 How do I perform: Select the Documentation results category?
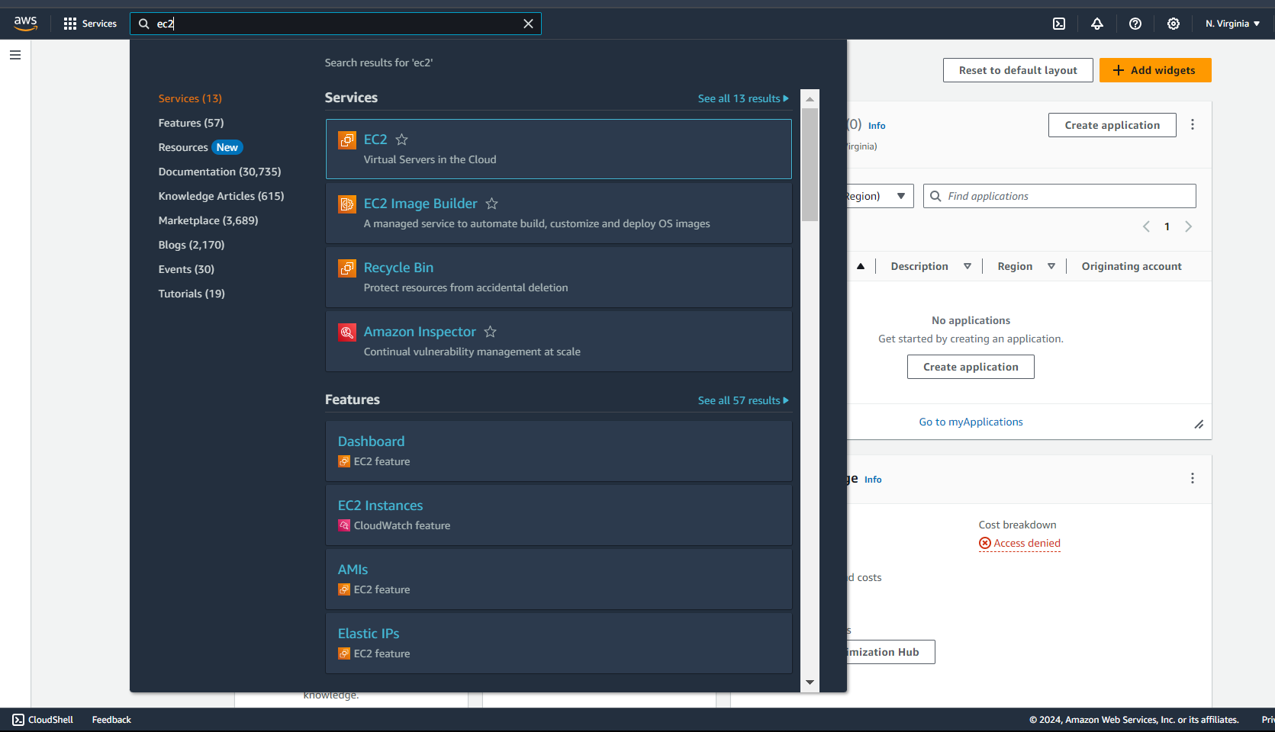click(x=219, y=172)
